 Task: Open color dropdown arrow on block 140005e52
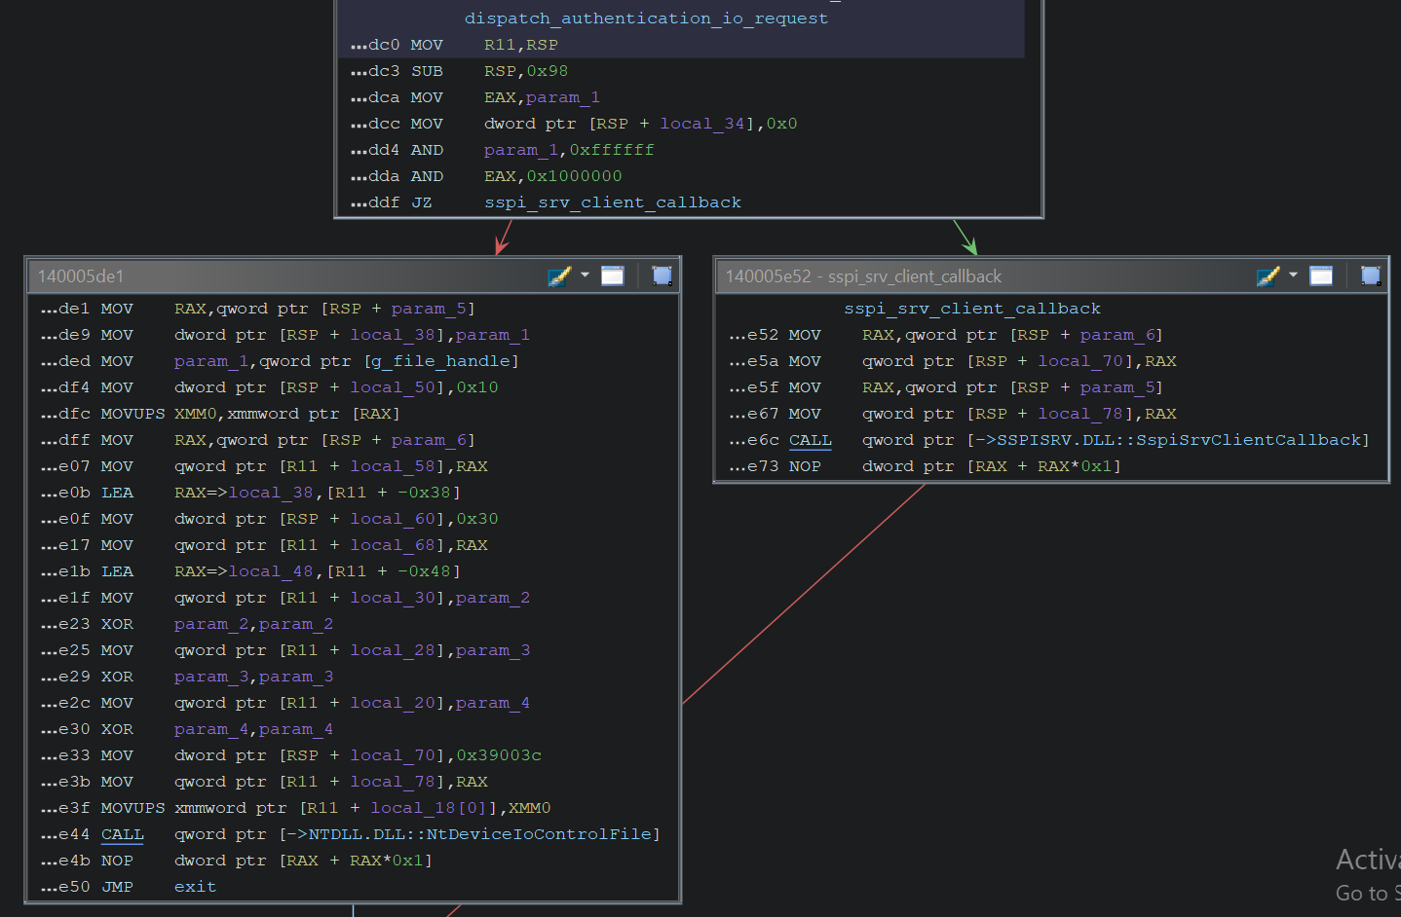[x=1293, y=275]
